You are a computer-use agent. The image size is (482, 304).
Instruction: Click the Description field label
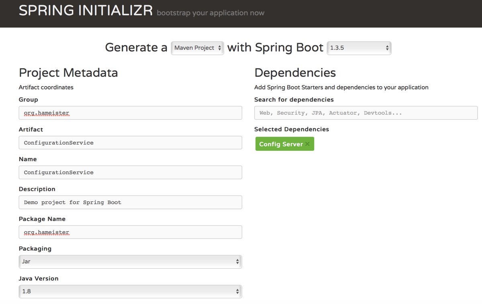[37, 189]
